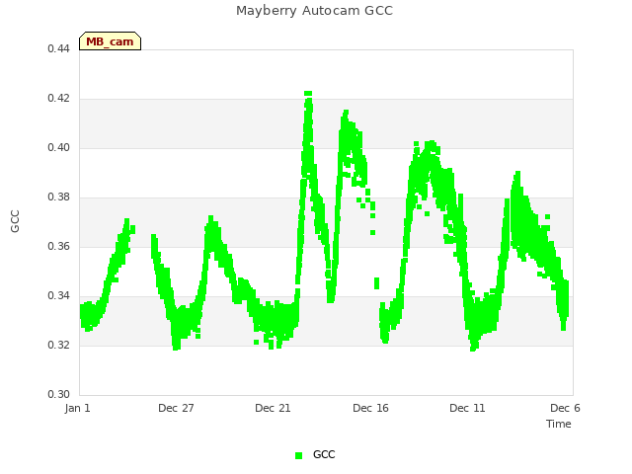Click the Dec 11 x-axis label
Image resolution: width=632 pixels, height=474 pixels.
[467, 408]
